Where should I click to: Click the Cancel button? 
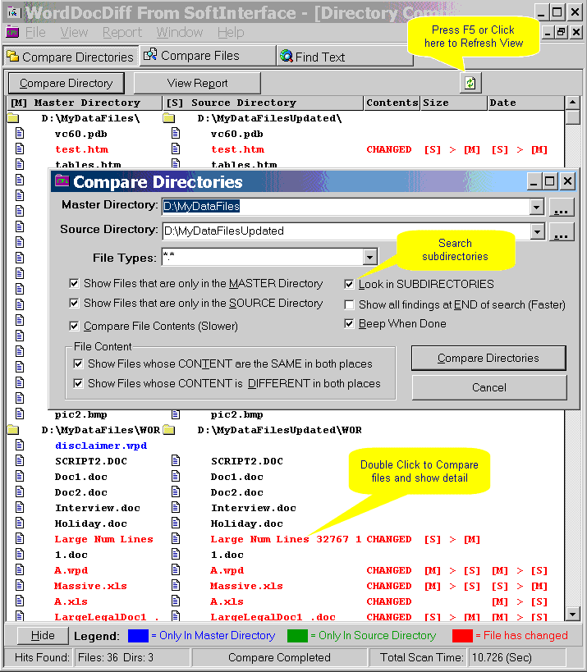coord(489,387)
